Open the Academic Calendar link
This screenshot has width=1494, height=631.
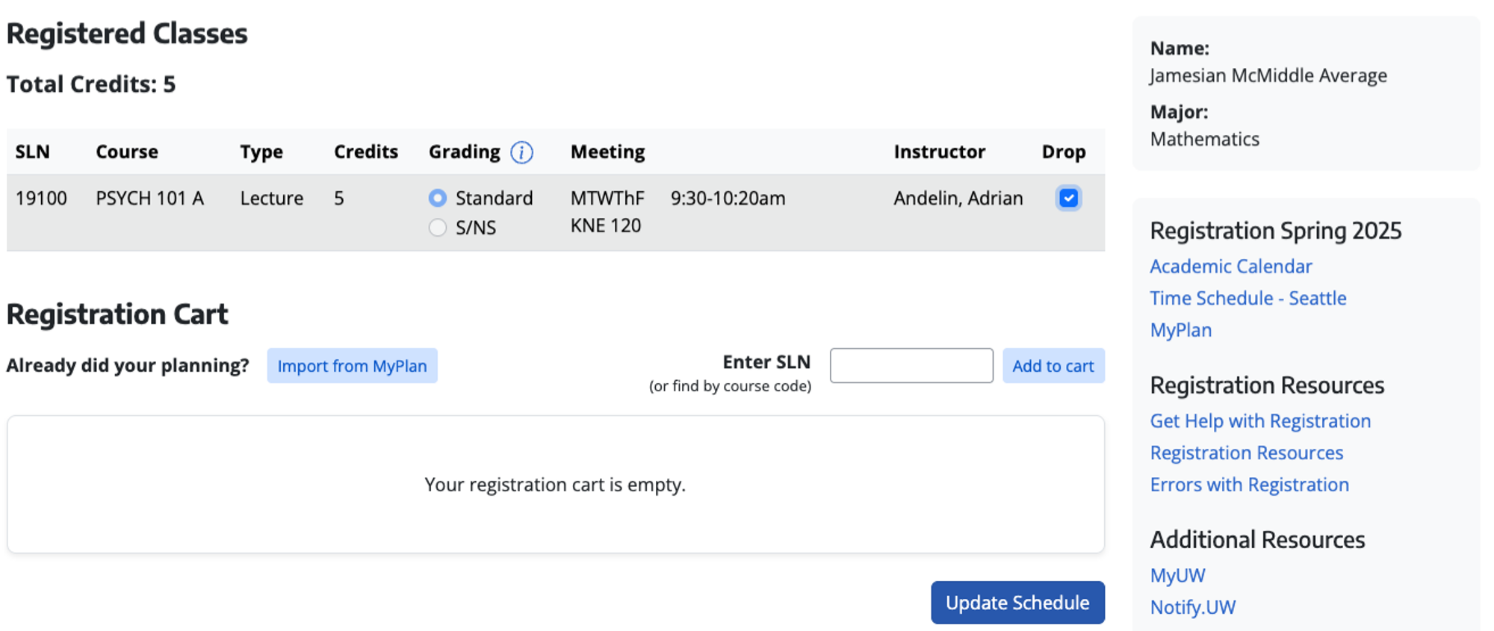click(1230, 267)
